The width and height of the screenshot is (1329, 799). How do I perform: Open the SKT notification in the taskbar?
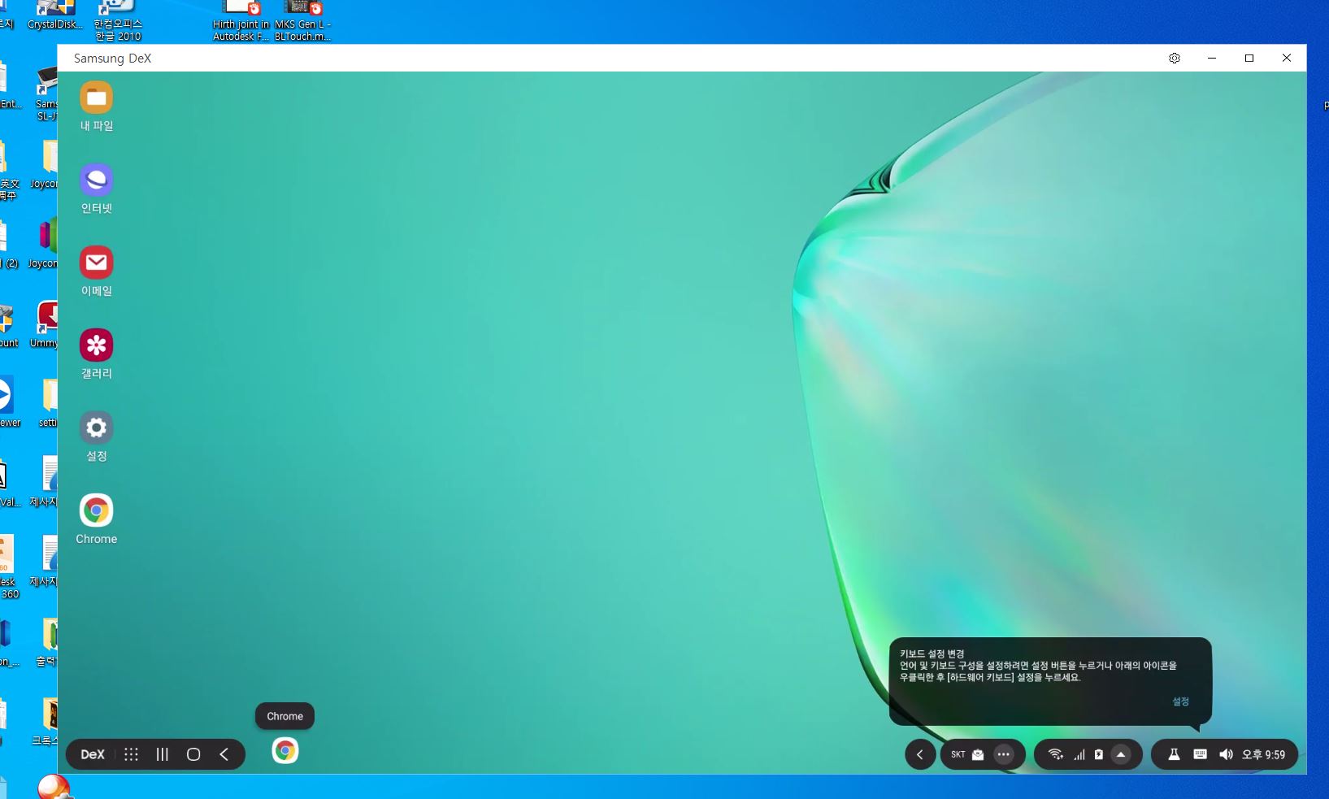pyautogui.click(x=958, y=754)
